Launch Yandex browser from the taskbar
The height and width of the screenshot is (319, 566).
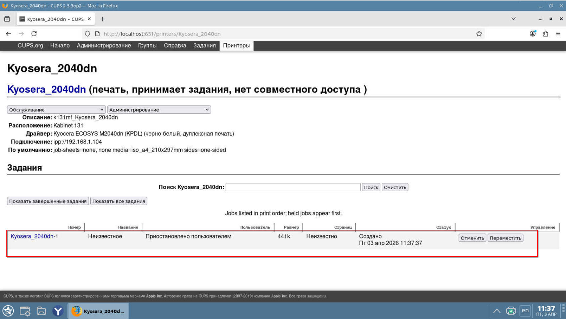coord(58,311)
